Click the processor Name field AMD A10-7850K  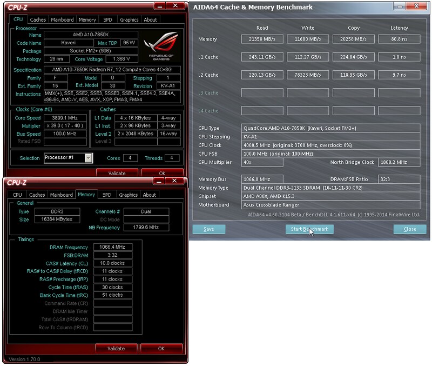click(x=91, y=35)
